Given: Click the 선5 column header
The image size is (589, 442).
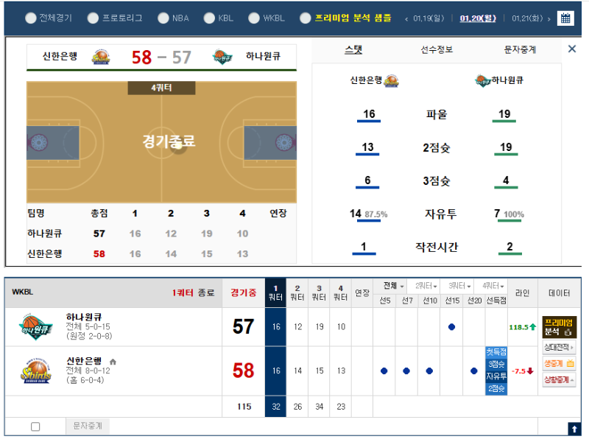Looking at the screenshot, I should pos(384,301).
